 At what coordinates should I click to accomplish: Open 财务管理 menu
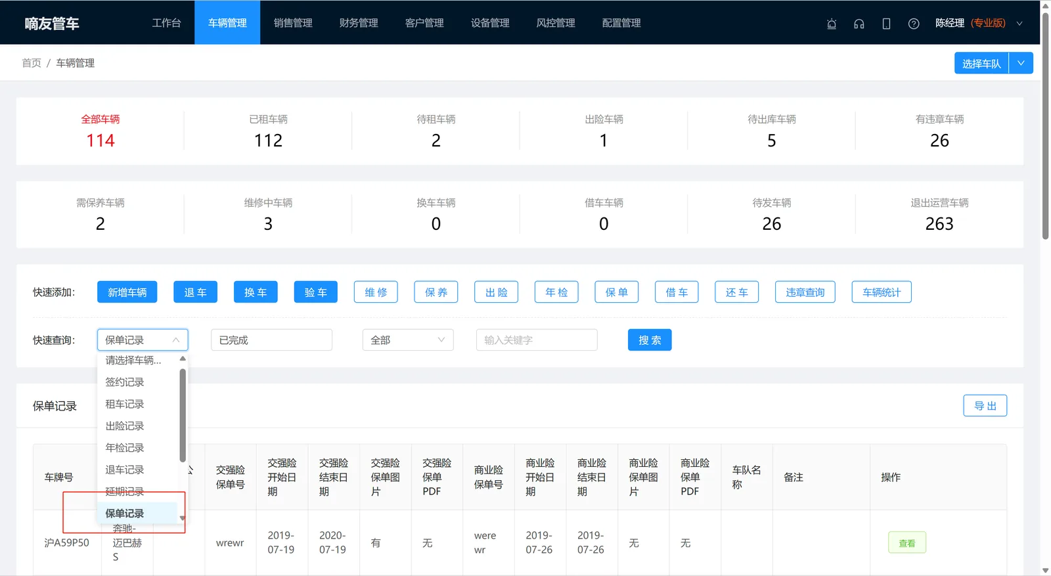click(x=359, y=22)
